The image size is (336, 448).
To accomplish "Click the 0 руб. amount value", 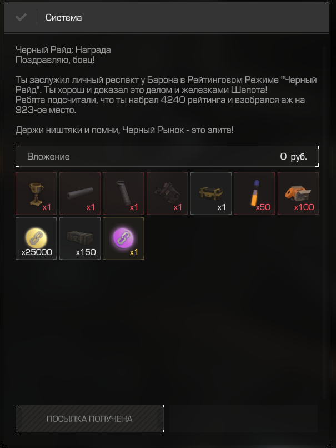I will click(293, 157).
